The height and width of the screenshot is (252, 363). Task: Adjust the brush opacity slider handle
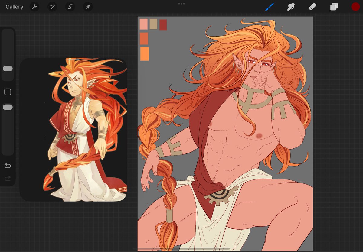[x=8, y=107]
